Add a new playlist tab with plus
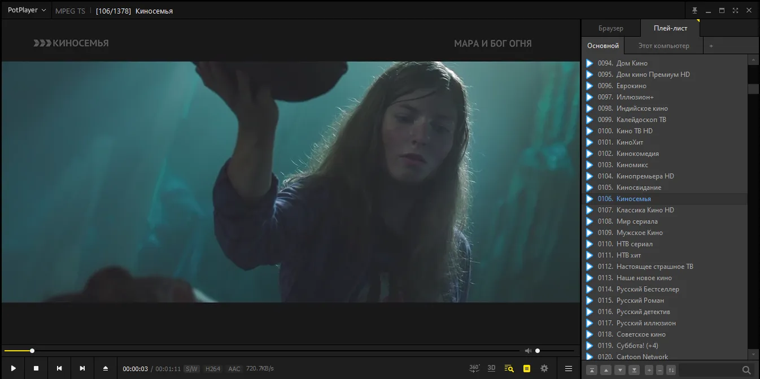This screenshot has height=379, width=760. (711, 46)
